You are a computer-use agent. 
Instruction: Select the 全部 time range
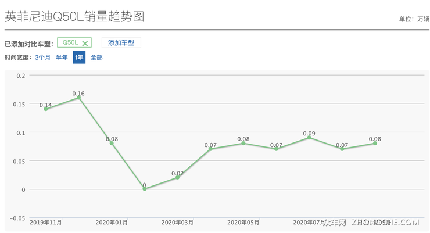(96, 58)
